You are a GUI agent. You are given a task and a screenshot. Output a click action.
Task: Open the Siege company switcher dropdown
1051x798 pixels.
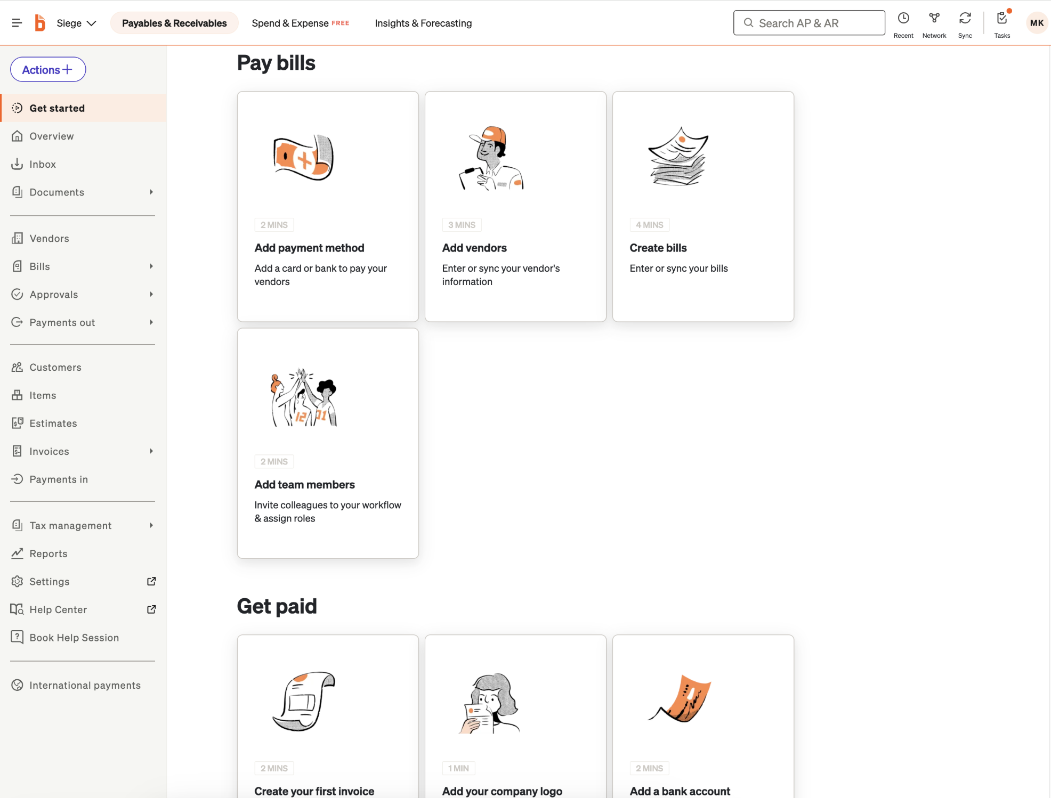(76, 22)
